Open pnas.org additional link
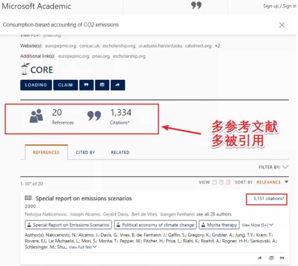 [101, 56]
